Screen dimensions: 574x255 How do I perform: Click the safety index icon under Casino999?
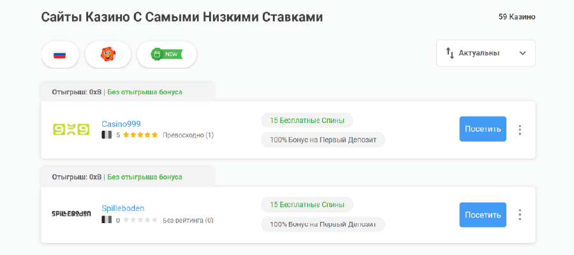point(107,135)
